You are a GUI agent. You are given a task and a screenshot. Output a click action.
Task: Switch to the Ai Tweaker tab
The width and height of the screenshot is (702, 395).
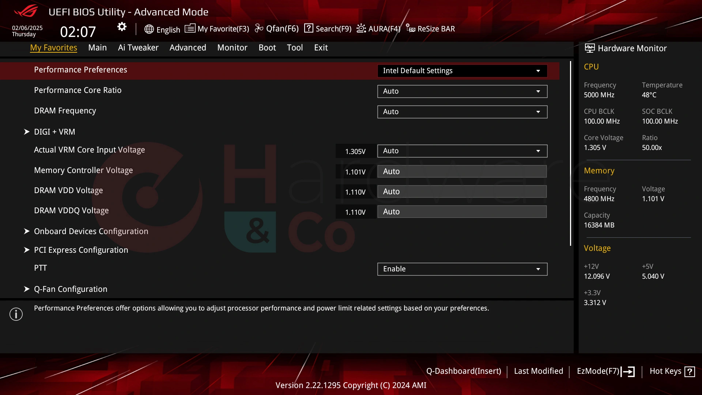coord(138,48)
